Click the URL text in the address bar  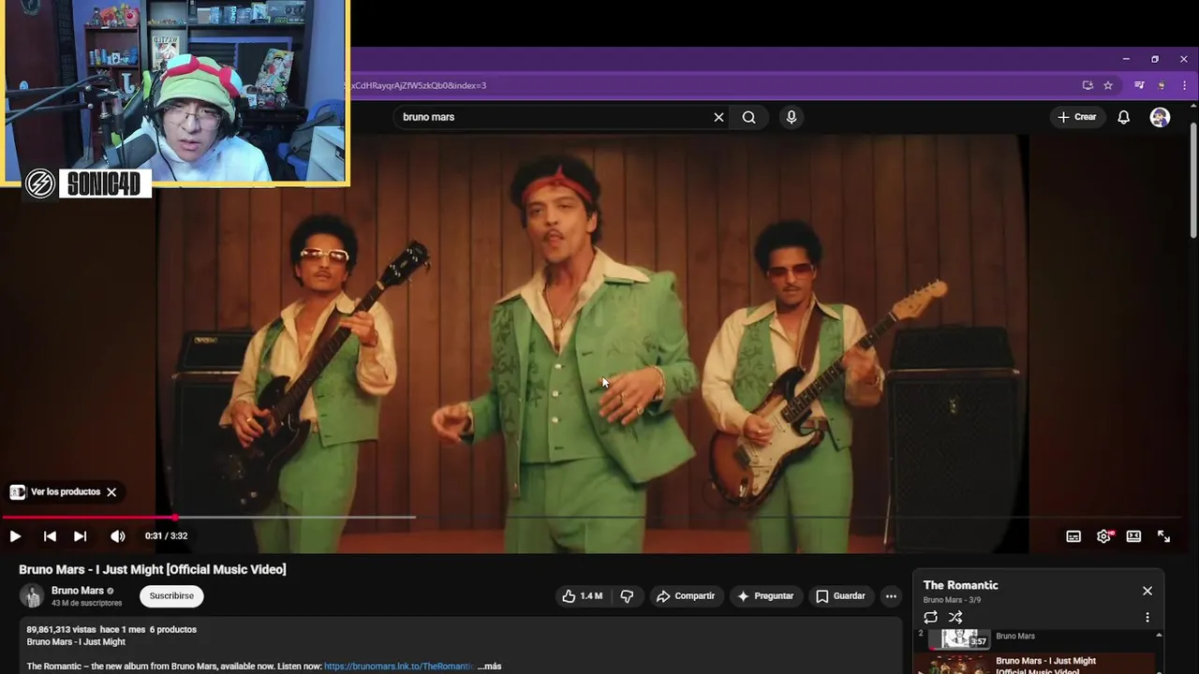[417, 85]
